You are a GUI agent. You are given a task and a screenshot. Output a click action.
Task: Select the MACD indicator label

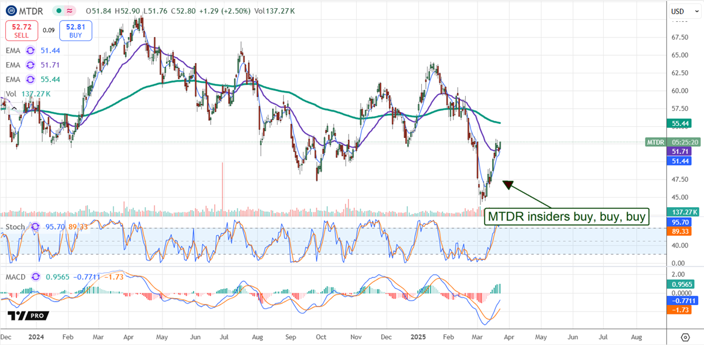click(x=16, y=276)
